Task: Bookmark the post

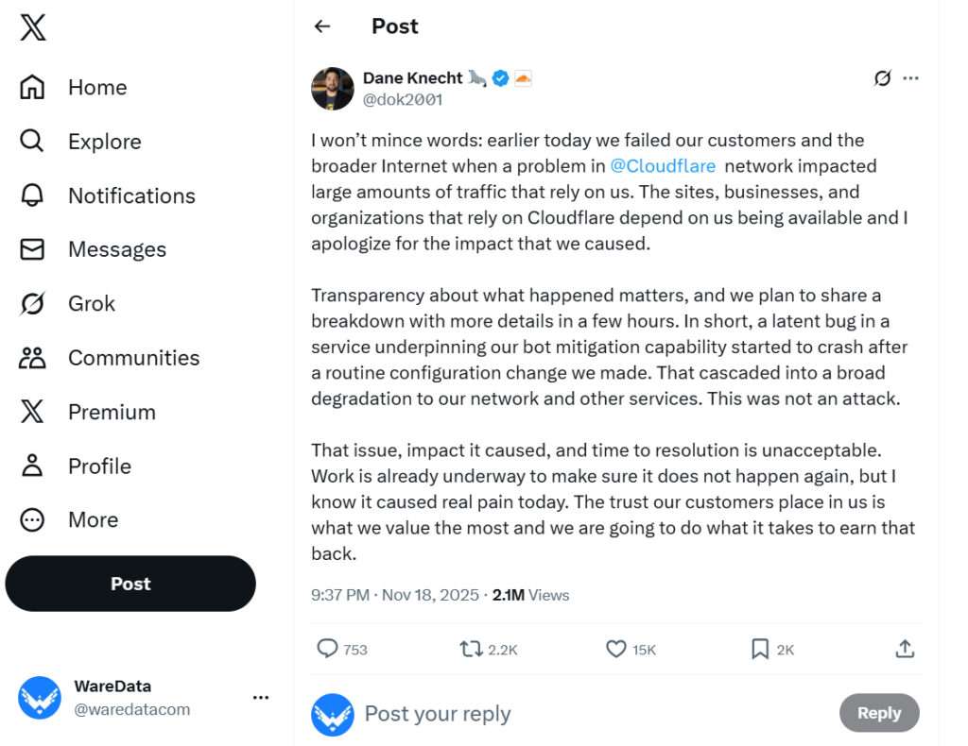Action: (759, 649)
